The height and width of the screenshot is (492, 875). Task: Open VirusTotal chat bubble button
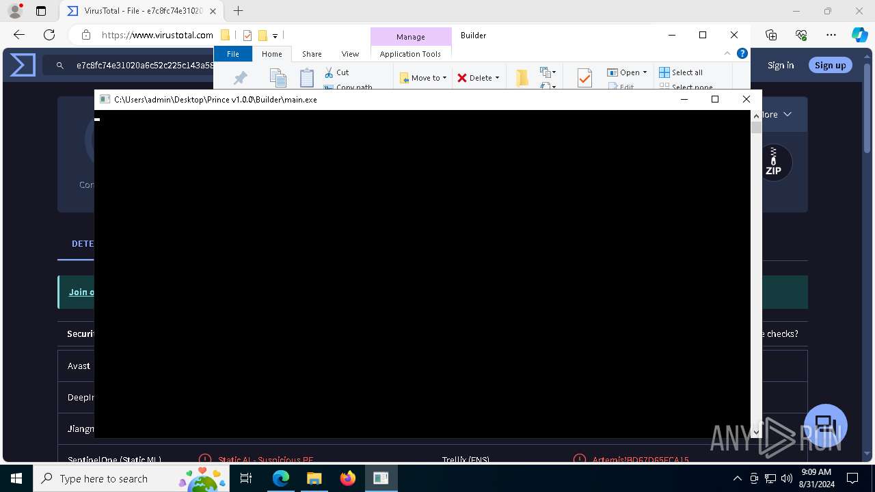pyautogui.click(x=826, y=425)
